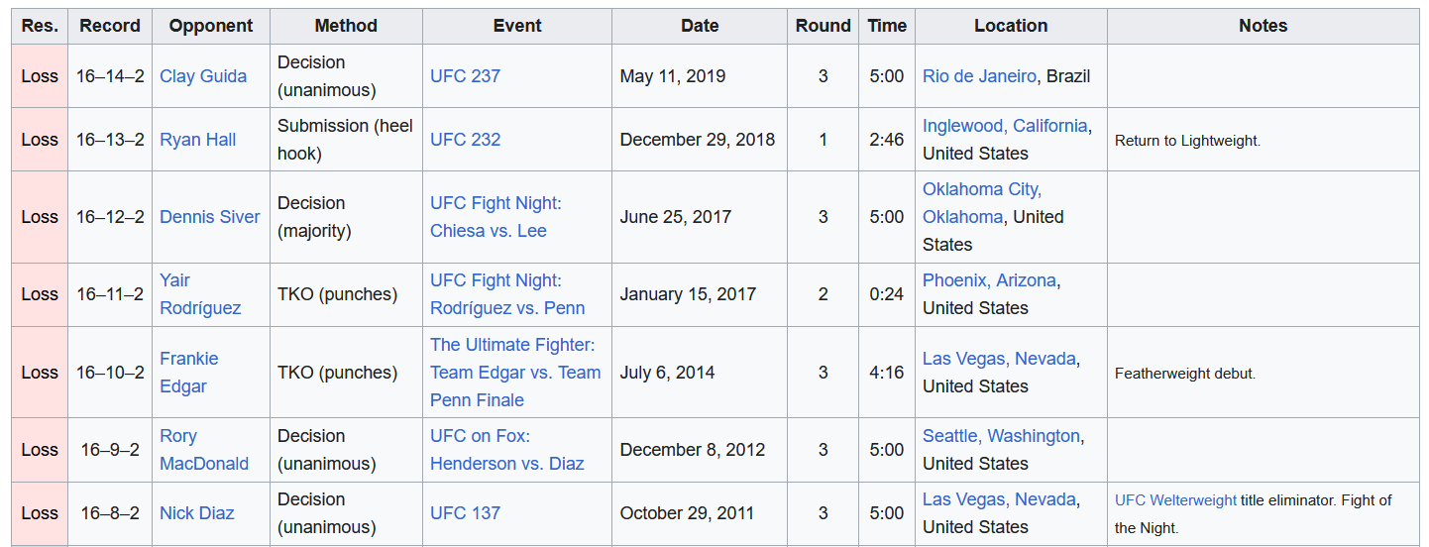Follow the Ryan Hall link

(x=198, y=140)
